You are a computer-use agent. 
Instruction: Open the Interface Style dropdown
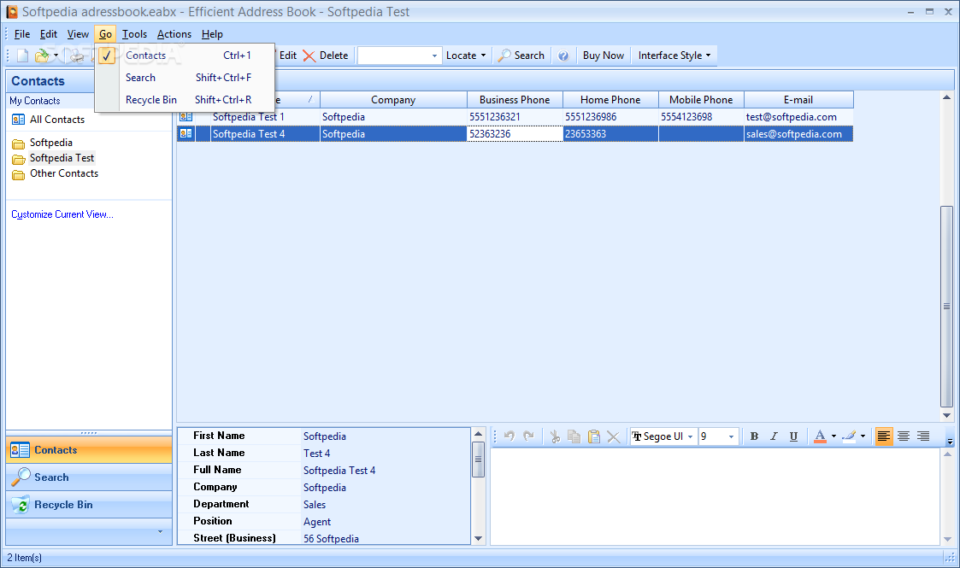(674, 56)
